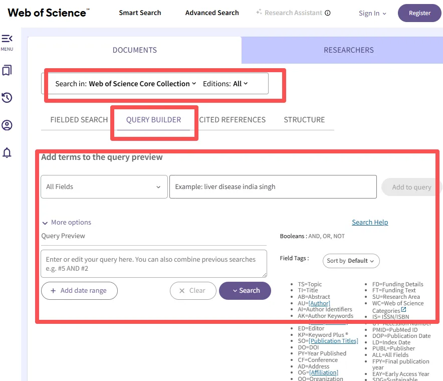Open notifications bell icon
The width and height of the screenshot is (443, 381).
tap(7, 152)
